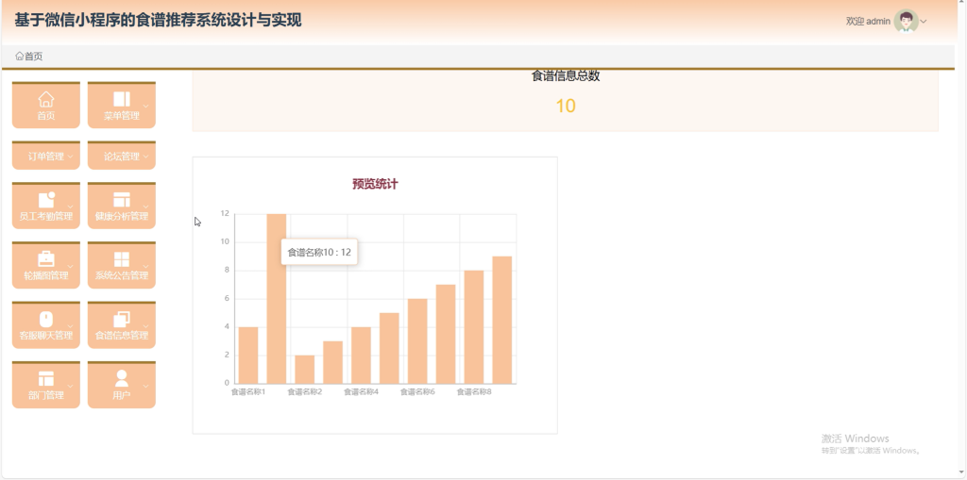Click the 食谱信息管理 copy icon
Viewport: 967px width, 480px height.
[122, 319]
